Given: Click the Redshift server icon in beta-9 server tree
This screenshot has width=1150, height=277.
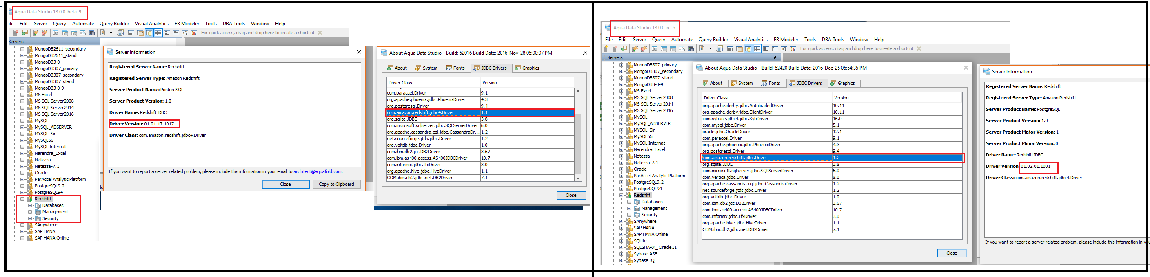Looking at the screenshot, I should pos(30,199).
